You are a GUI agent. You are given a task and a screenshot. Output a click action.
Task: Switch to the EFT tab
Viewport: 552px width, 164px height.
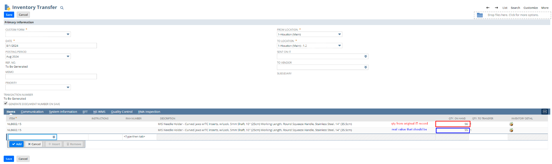point(85,112)
